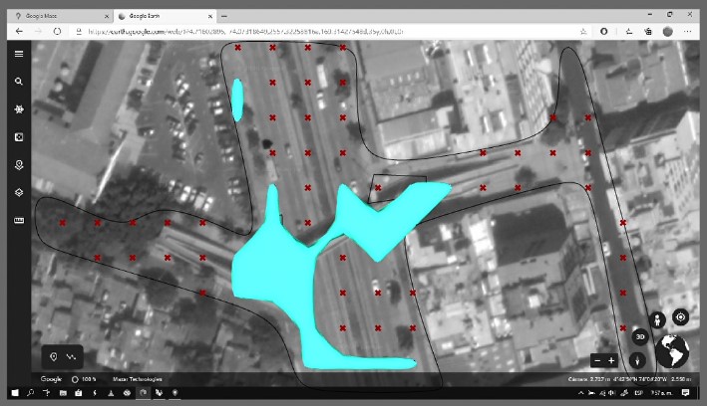Open a new browser tab
The height and width of the screenshot is (406, 707).
[x=225, y=17]
